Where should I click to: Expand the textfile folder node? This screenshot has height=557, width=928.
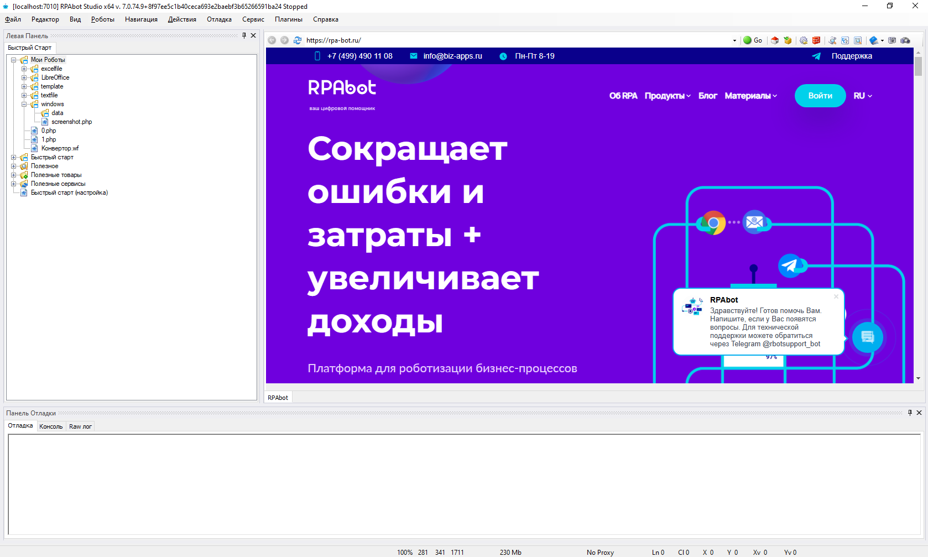tap(24, 95)
